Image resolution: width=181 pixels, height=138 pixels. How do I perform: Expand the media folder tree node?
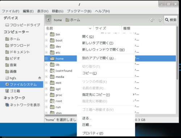(x=46, y=77)
